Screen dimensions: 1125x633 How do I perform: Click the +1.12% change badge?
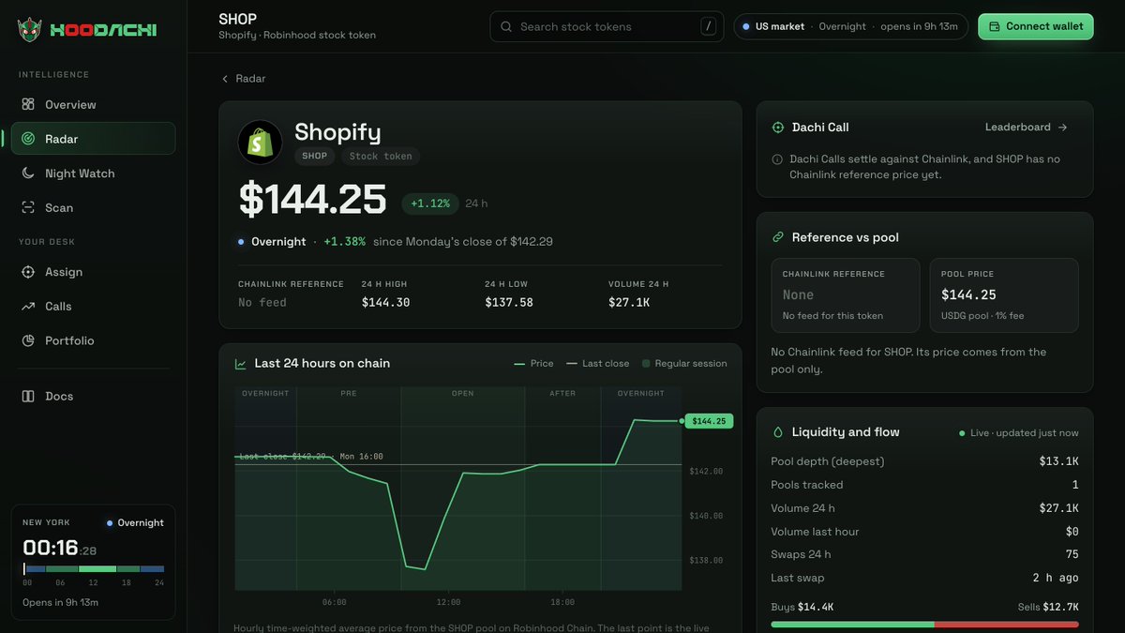(x=430, y=203)
